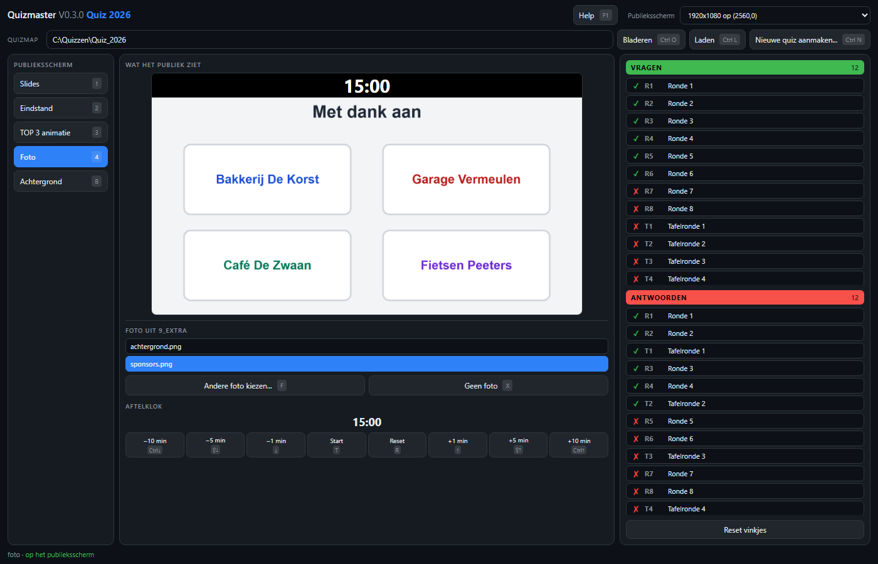Subtract 10 minutes from the countdown
Viewport: 878px width, 564px height.
[155, 445]
